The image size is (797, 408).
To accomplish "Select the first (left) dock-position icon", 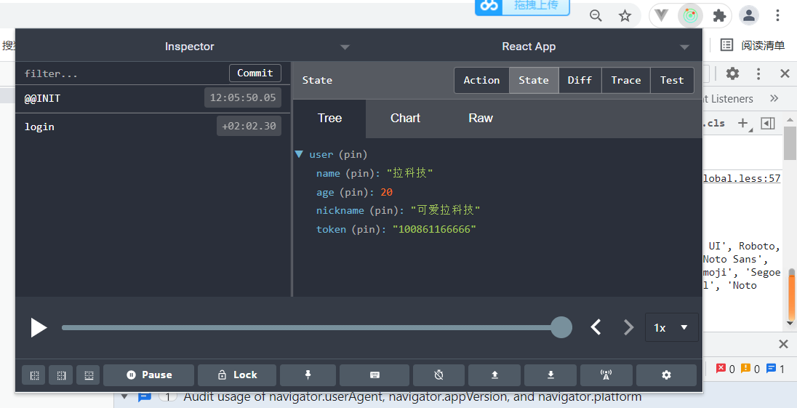I will [x=34, y=375].
